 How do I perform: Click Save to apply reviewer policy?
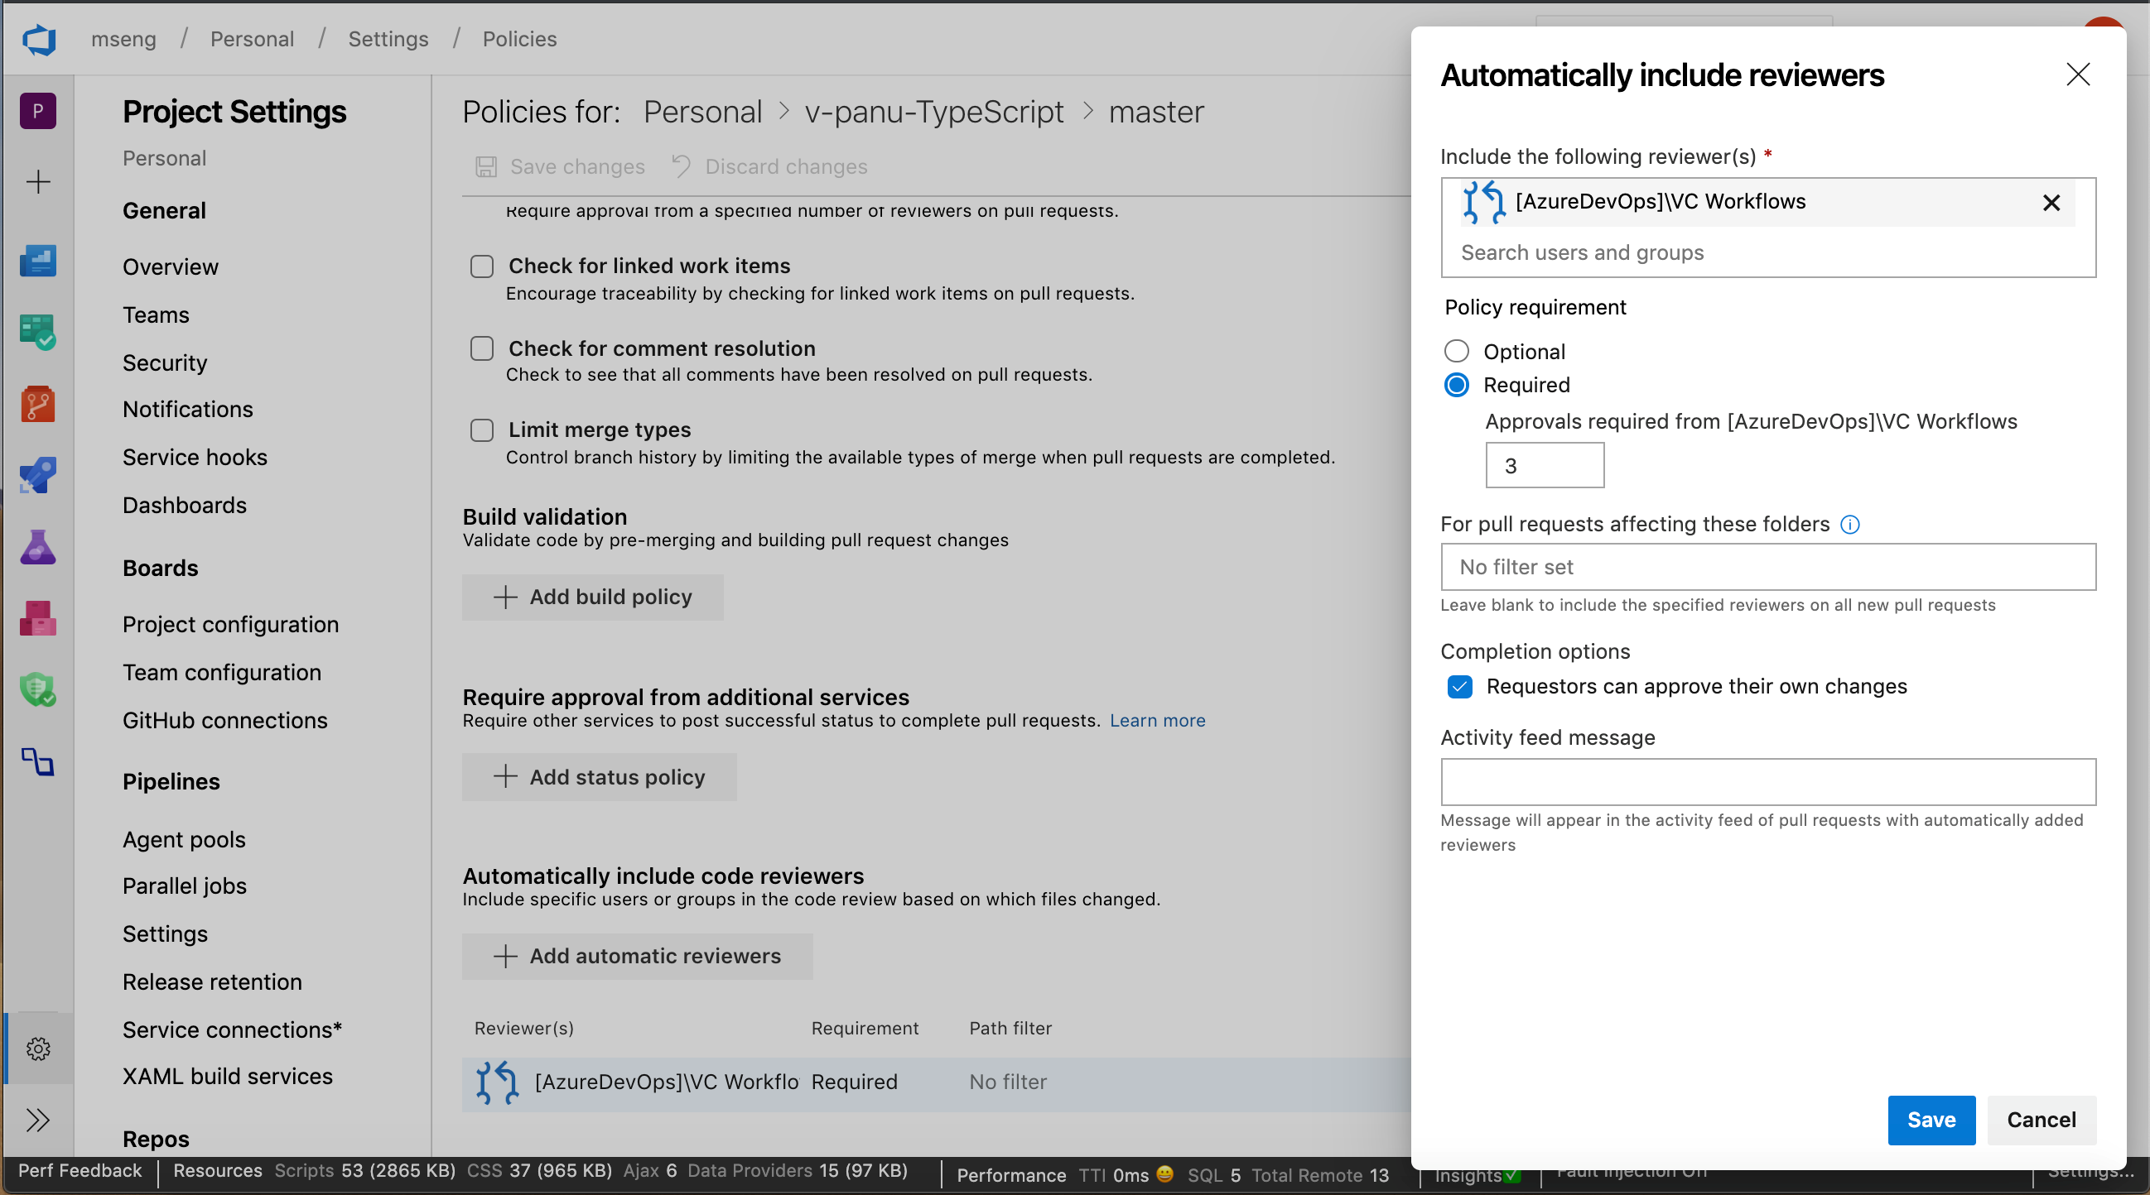click(1929, 1120)
